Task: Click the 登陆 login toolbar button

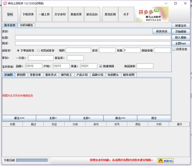Action: [x=10, y=14]
